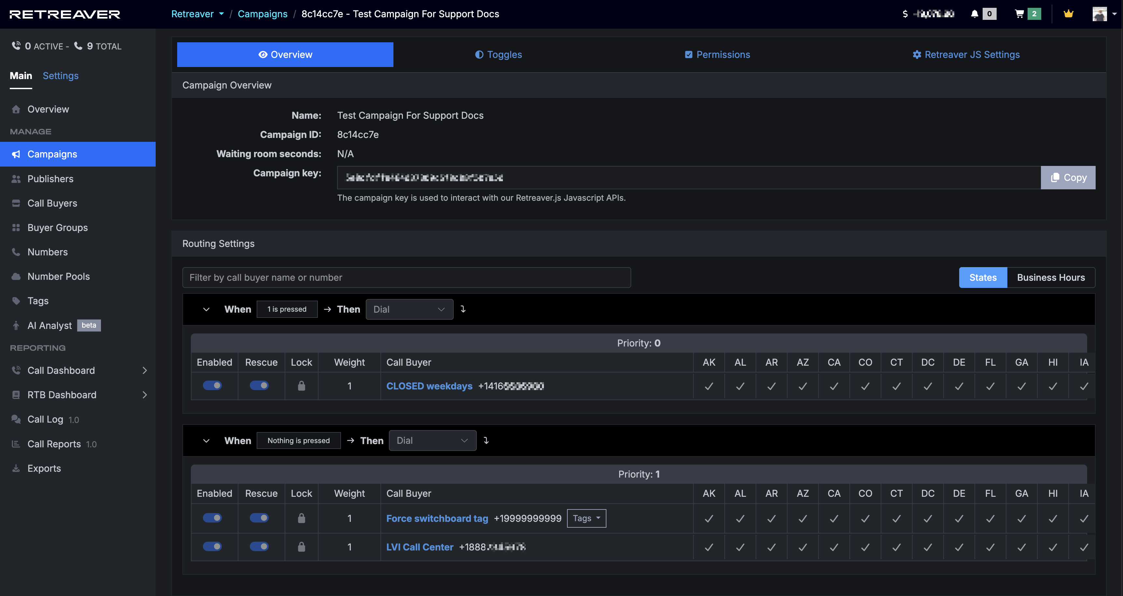The width and height of the screenshot is (1123, 596).
Task: Switch to the sidebar Settings tab
Action: 61,76
